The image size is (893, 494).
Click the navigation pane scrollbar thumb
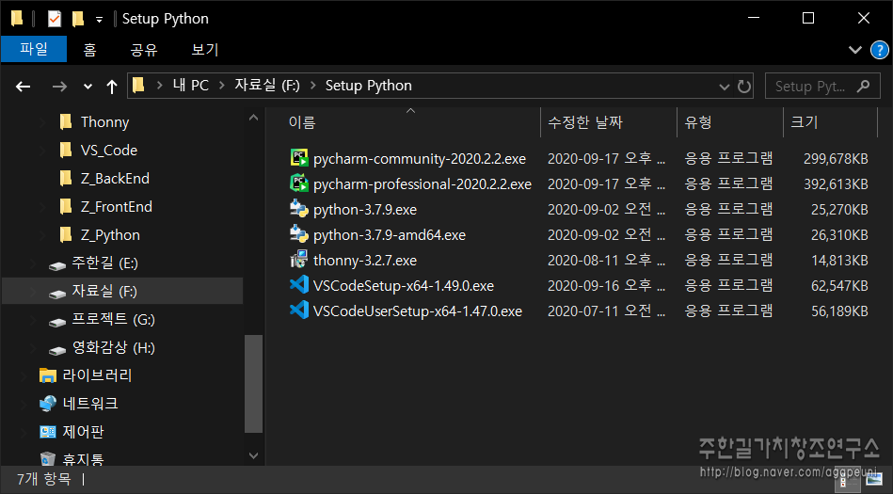pos(253,384)
